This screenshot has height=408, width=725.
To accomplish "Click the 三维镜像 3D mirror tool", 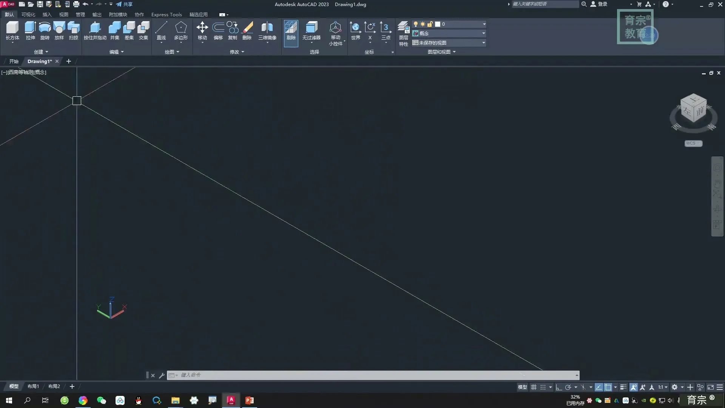I will 267,30.
